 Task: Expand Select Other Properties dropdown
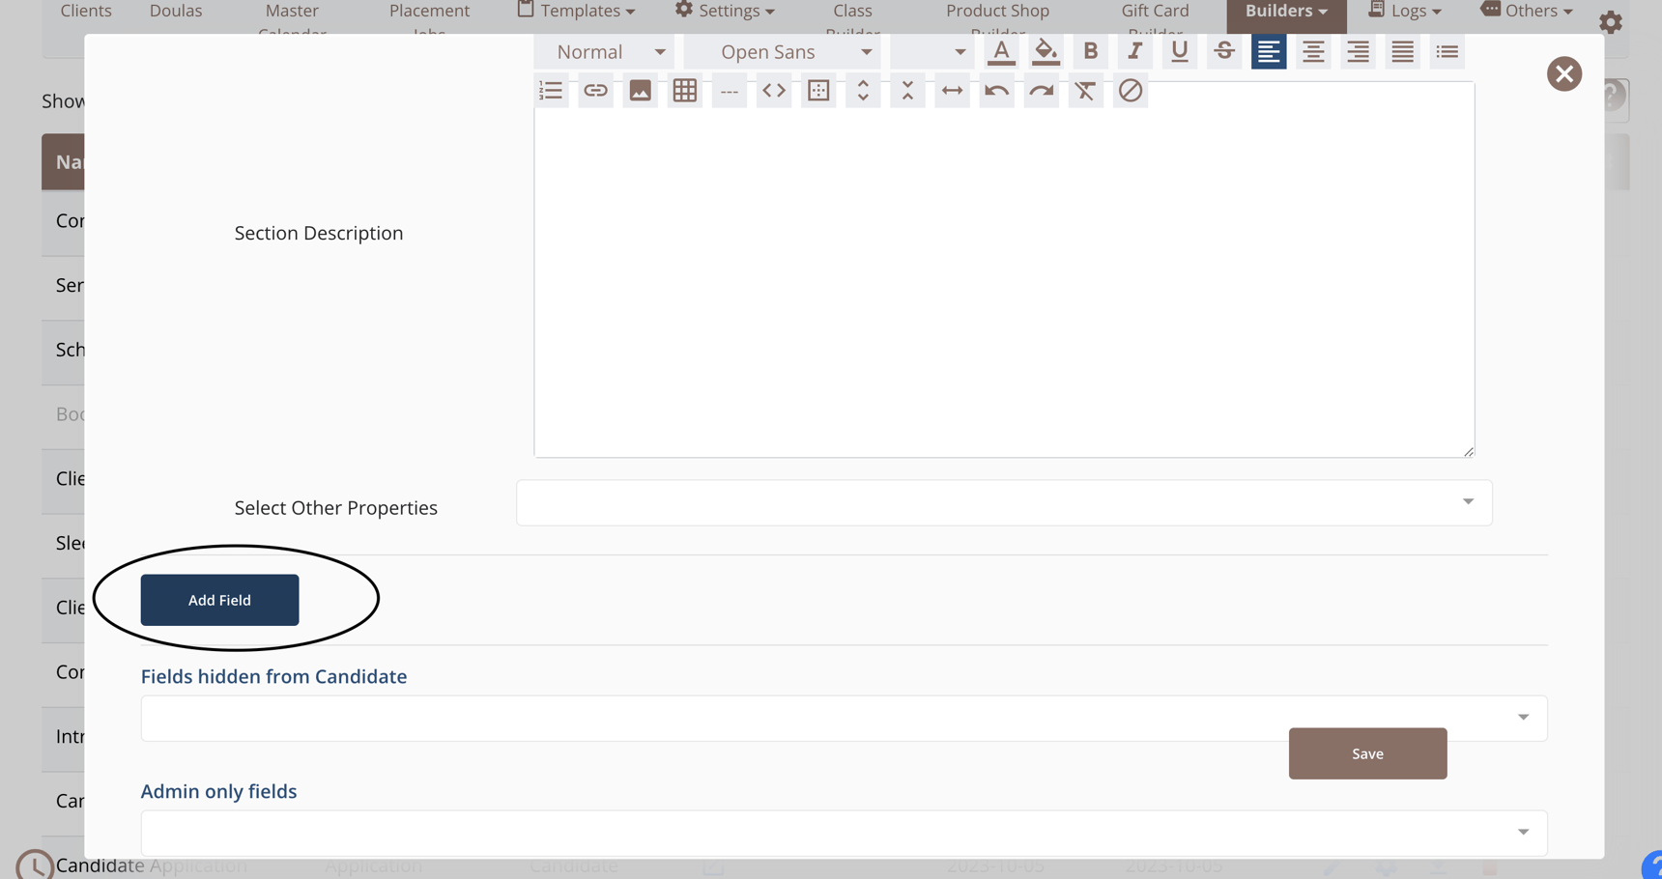[x=1004, y=502]
